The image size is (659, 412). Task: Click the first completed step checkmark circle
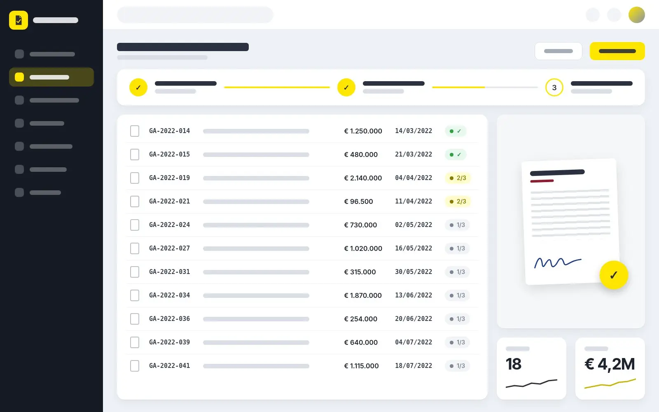click(x=138, y=87)
